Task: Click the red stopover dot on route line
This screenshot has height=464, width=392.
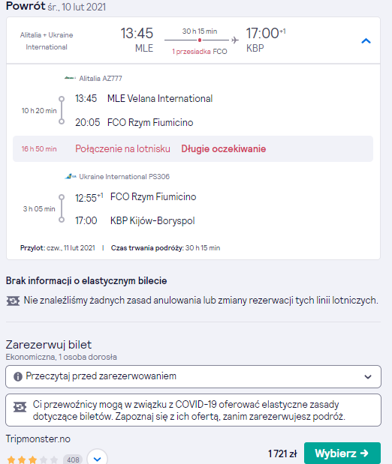Action: (x=200, y=40)
